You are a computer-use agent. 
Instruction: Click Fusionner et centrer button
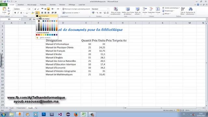pos(71,13)
